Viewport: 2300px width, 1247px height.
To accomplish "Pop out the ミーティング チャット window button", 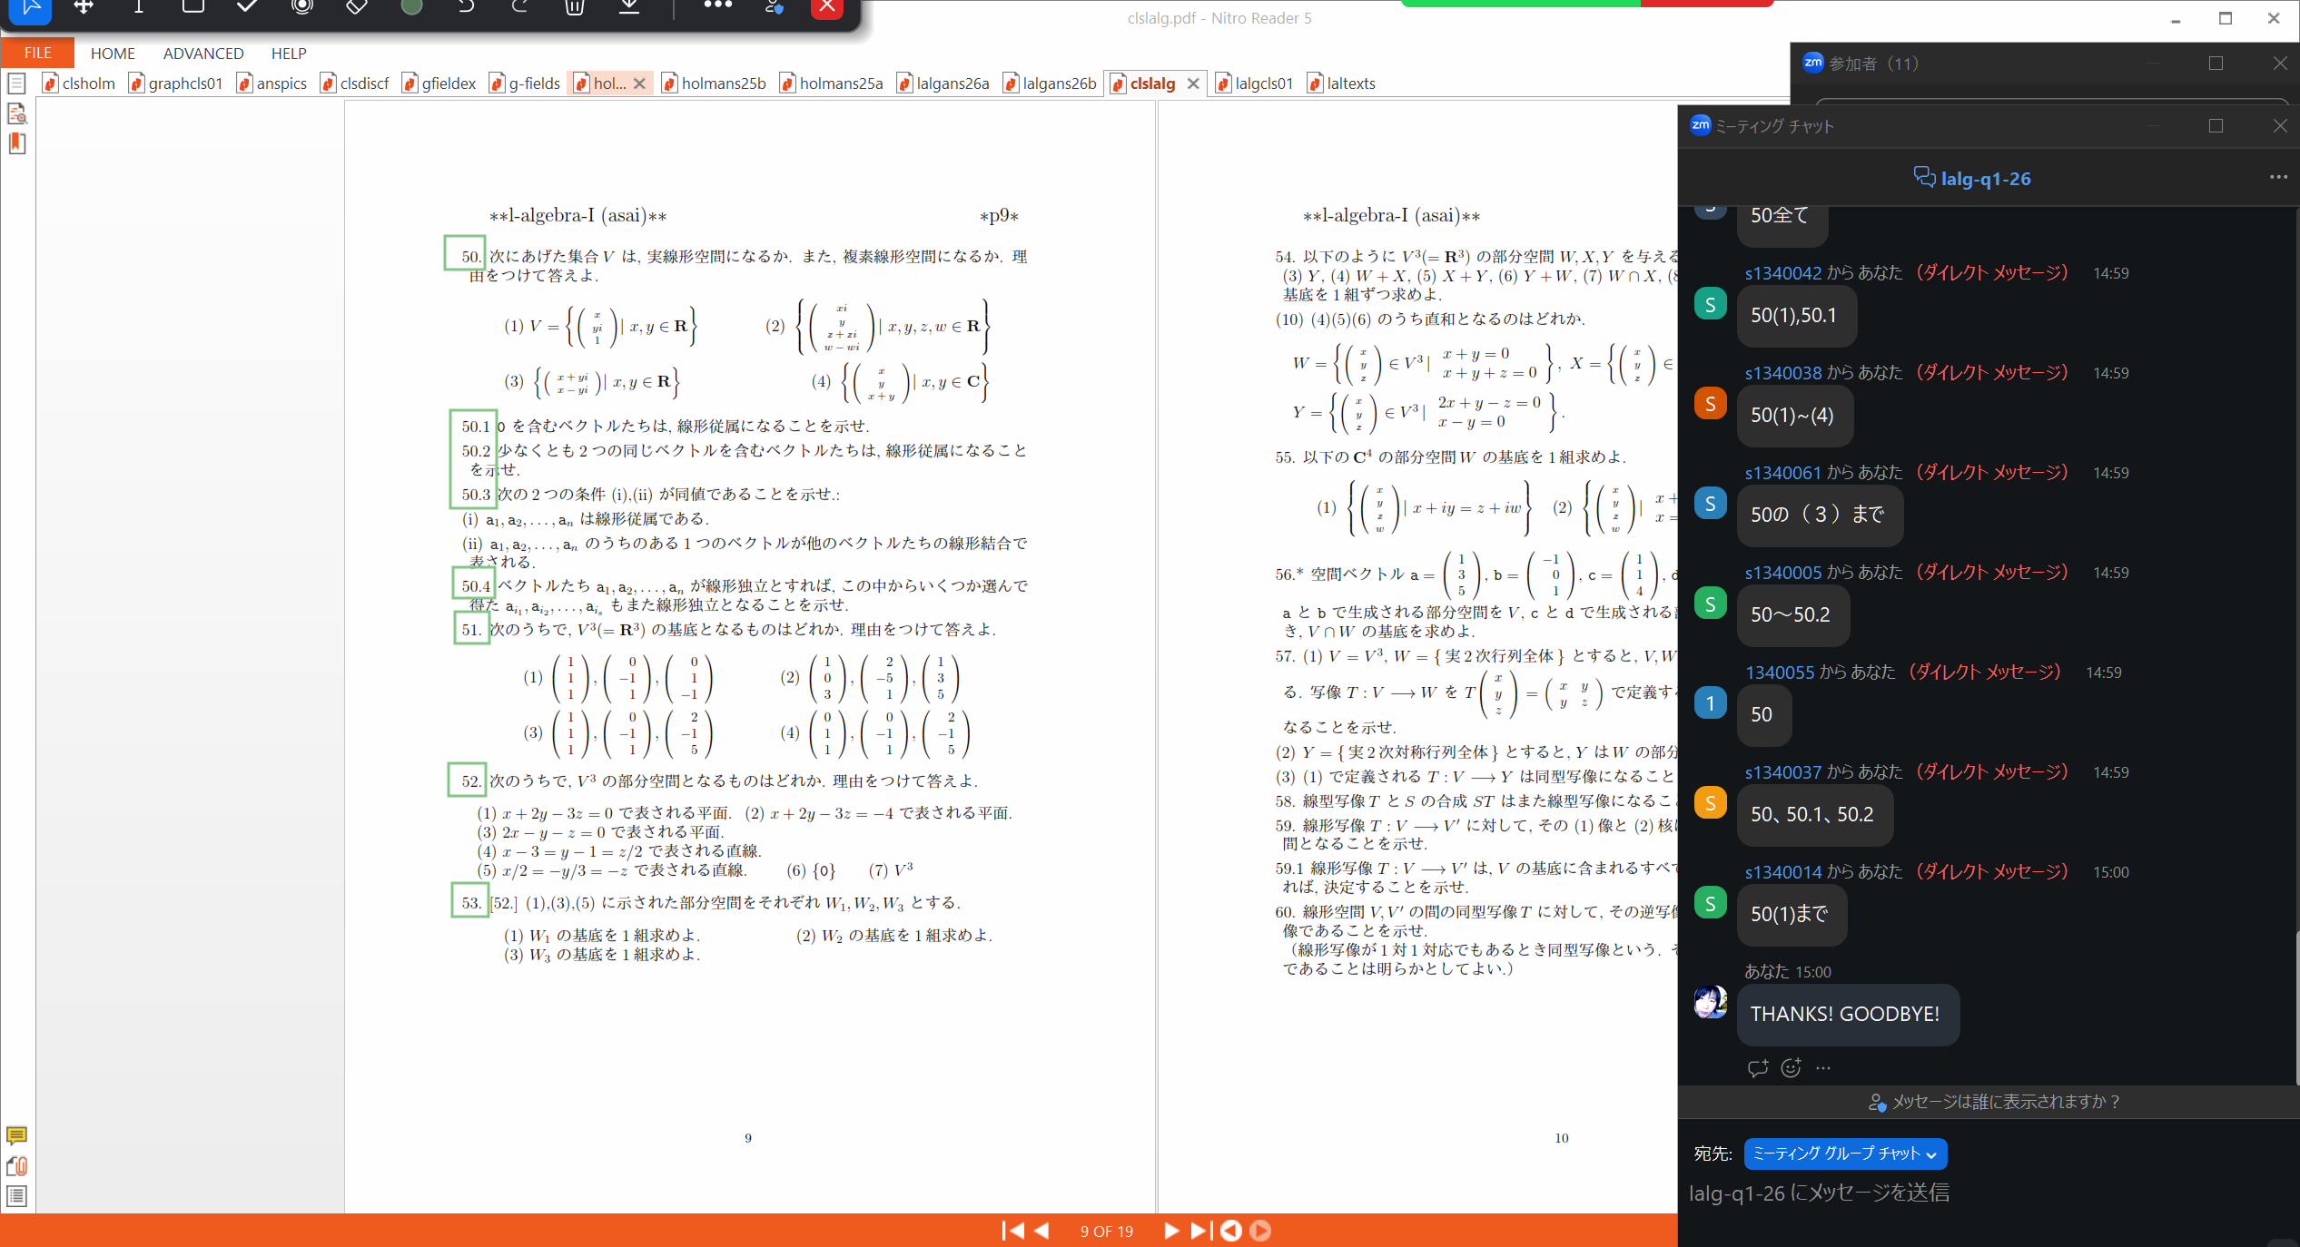I will pyautogui.click(x=2216, y=125).
